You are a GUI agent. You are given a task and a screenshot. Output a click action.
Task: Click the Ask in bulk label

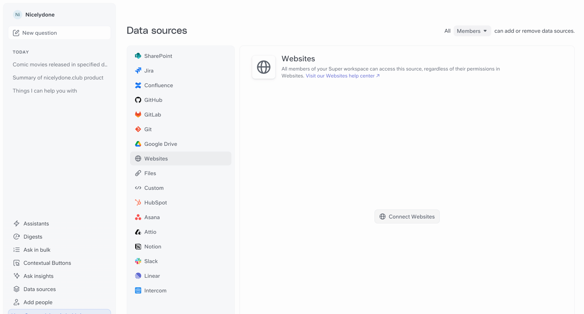[37, 250]
